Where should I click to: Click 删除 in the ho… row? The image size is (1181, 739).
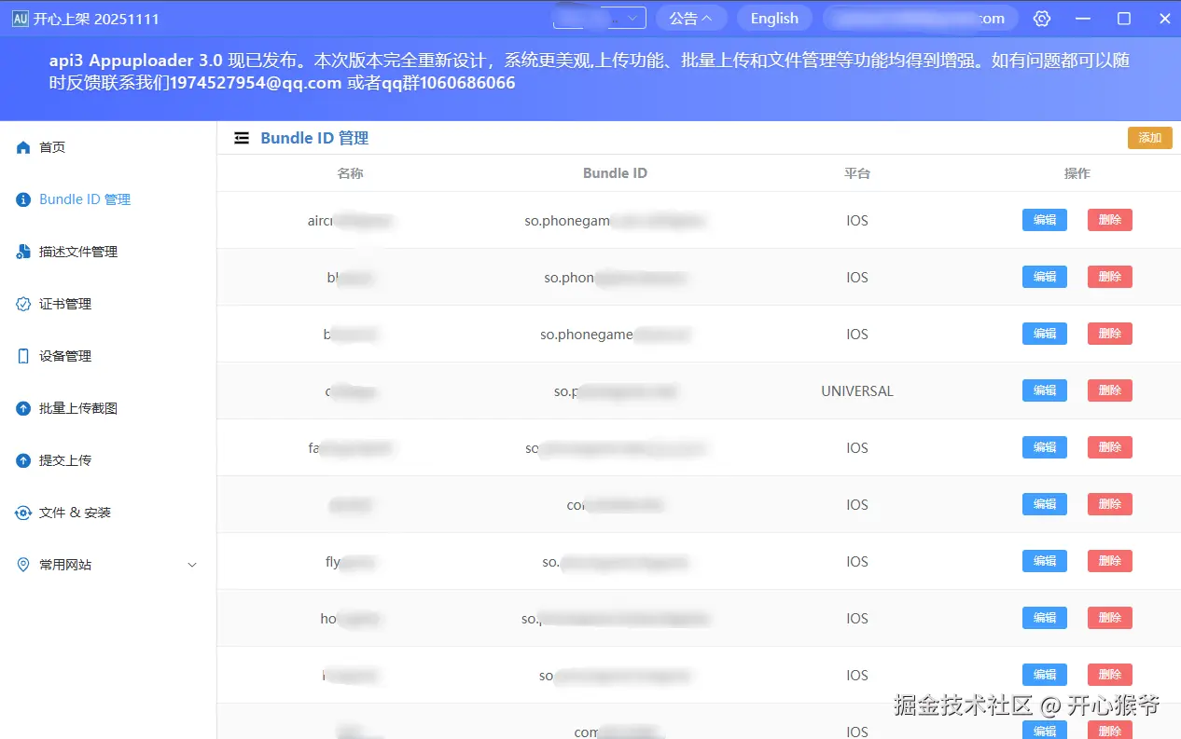tap(1110, 618)
